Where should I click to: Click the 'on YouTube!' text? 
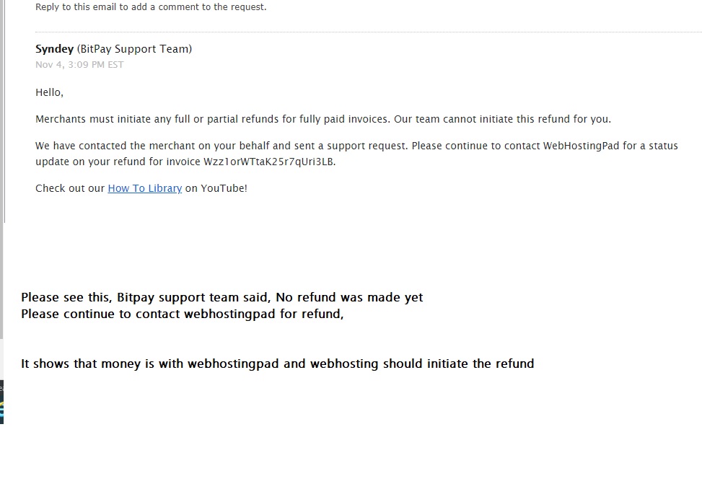[x=216, y=188]
